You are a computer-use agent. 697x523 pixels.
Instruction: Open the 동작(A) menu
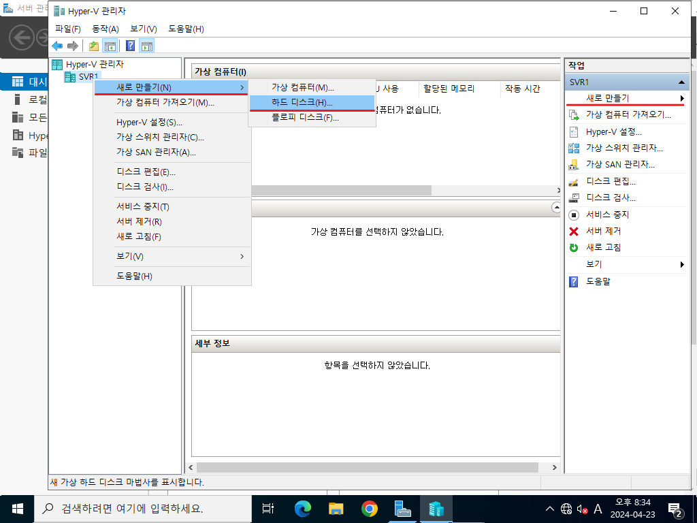point(106,29)
